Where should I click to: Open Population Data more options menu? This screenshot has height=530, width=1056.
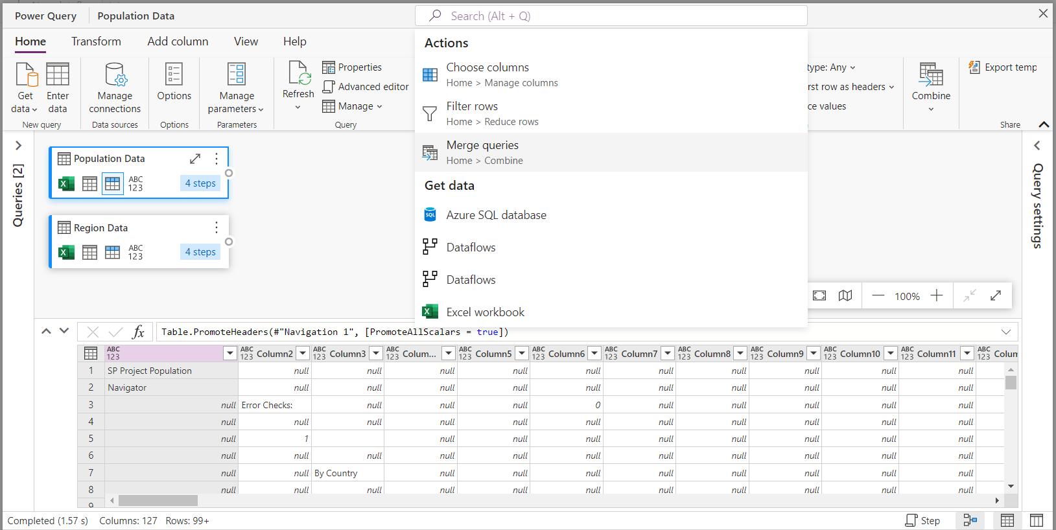pyautogui.click(x=217, y=159)
